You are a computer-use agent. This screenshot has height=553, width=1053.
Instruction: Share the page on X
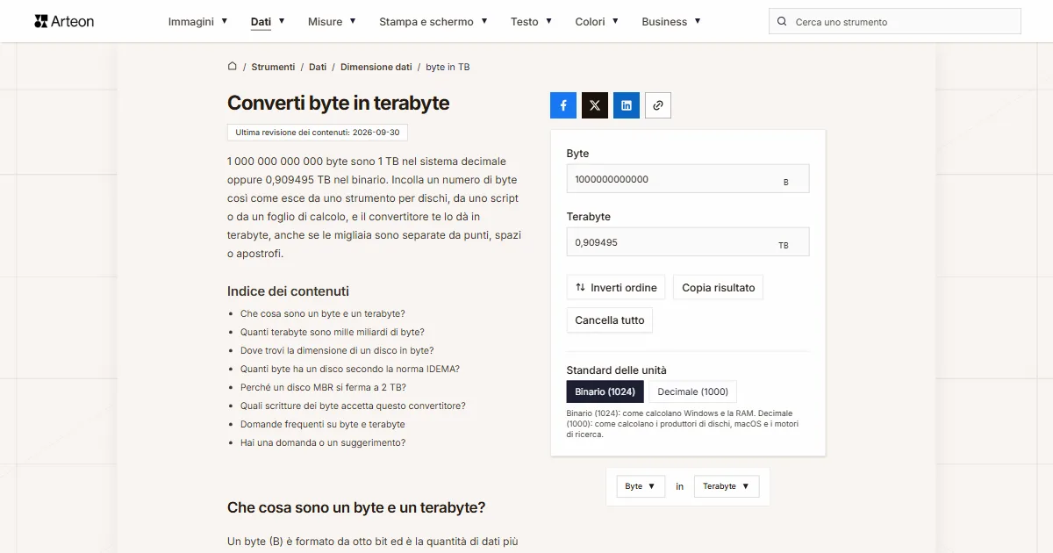point(595,105)
